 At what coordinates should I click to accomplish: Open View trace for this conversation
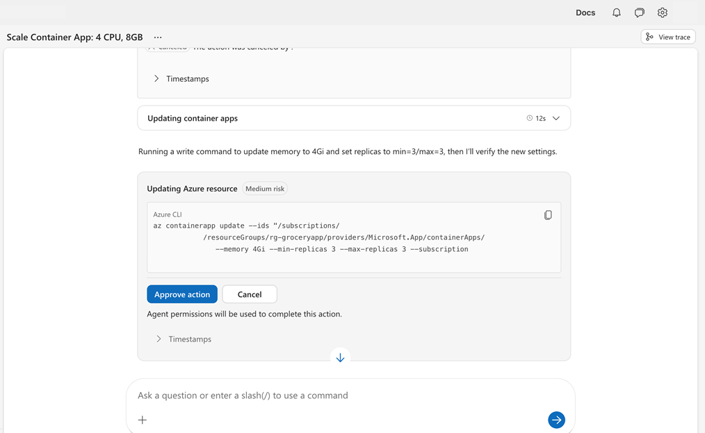tap(667, 36)
